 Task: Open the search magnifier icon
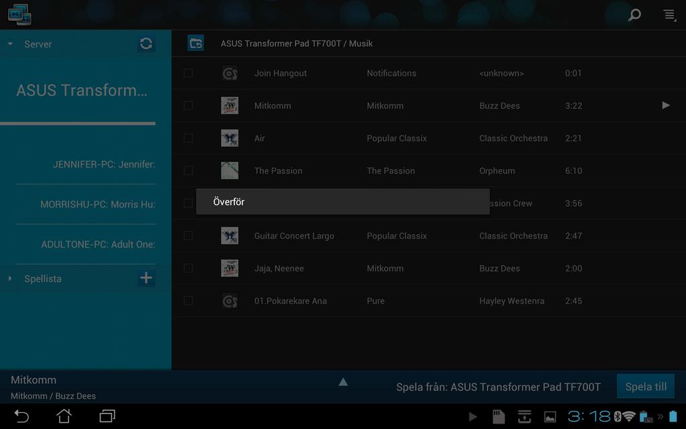tap(634, 15)
